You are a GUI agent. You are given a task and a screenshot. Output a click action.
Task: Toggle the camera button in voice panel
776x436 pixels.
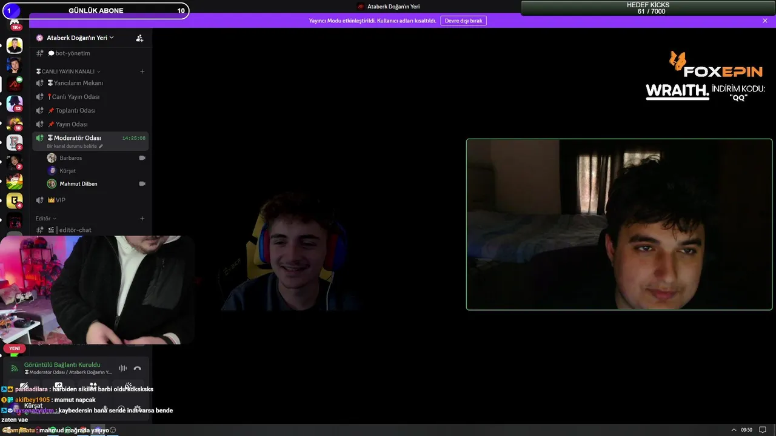pos(24,386)
